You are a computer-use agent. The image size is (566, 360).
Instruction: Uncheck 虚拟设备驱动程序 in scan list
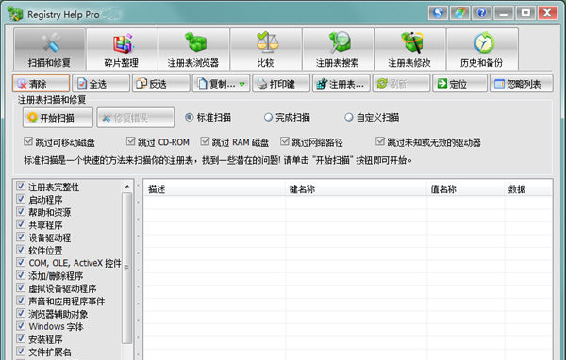[x=21, y=287]
